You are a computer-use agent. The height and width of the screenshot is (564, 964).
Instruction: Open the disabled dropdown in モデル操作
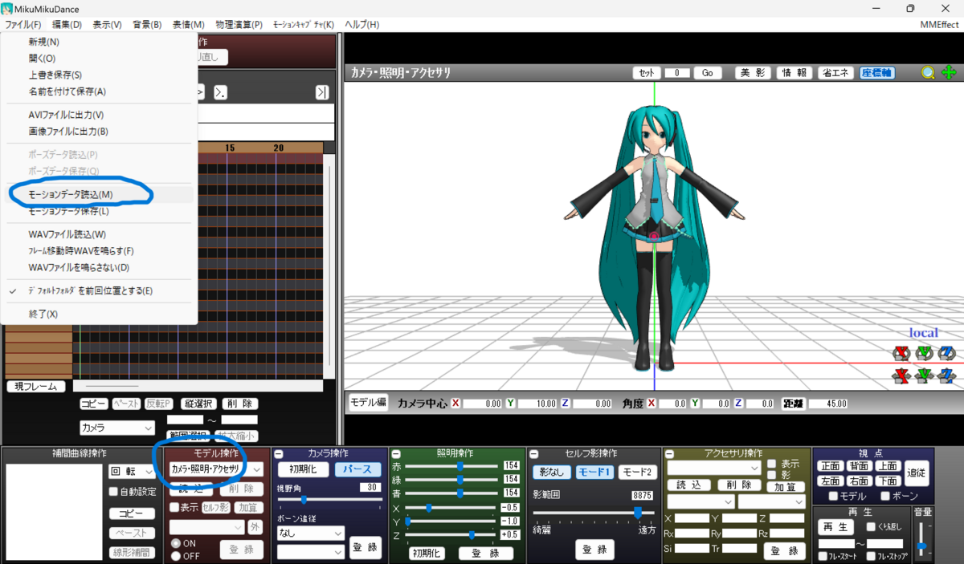(206, 527)
